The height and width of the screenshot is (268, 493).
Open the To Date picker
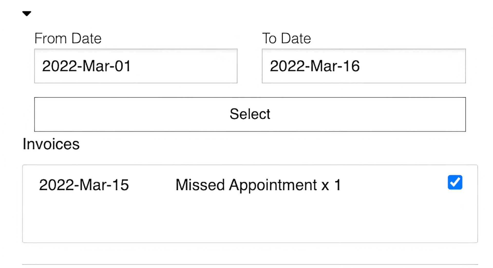tap(364, 66)
